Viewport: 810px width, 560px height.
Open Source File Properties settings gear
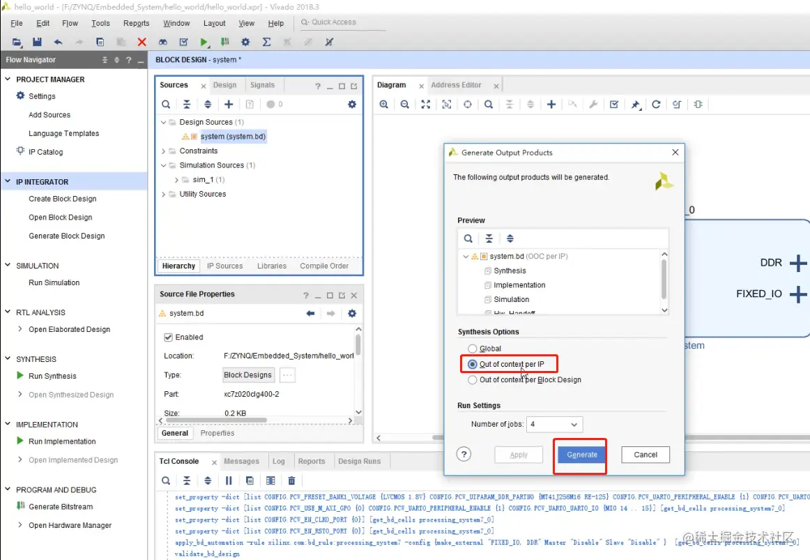352,314
